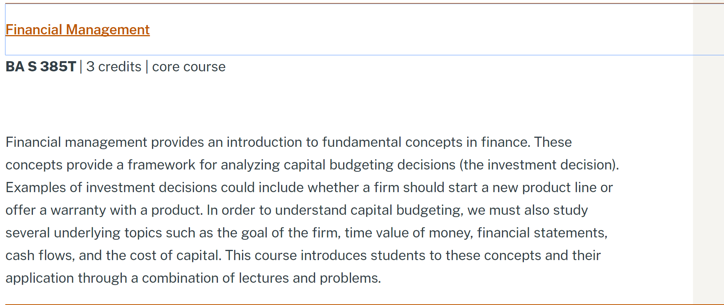Image resolution: width=724 pixels, height=305 pixels.
Task: Click empty space right of Financial Management heading
Action: [x=378, y=30]
